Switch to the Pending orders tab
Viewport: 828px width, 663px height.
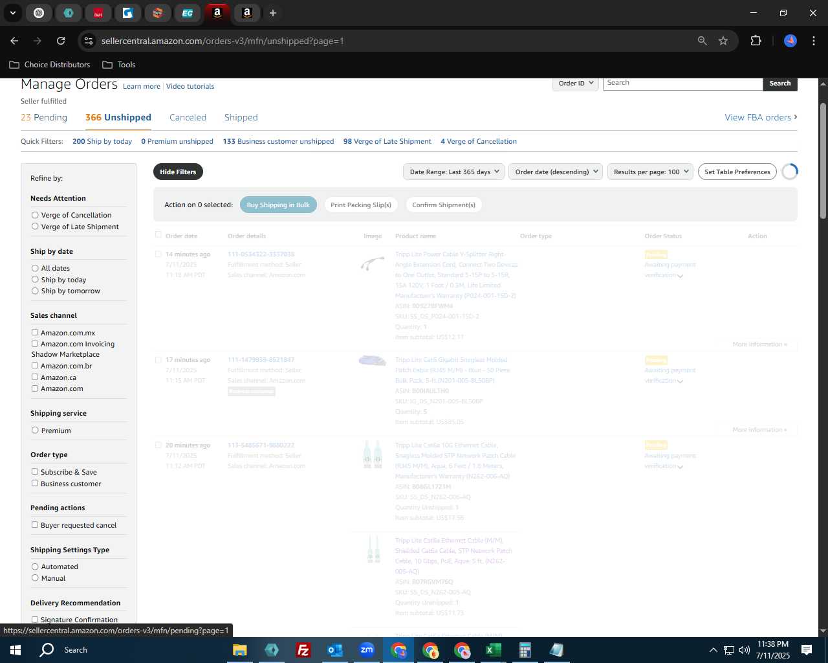pyautogui.click(x=44, y=117)
